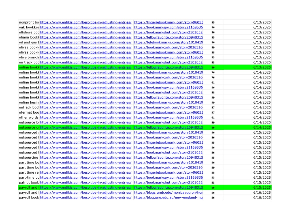Viewport: 290px width, 224px height.
Task: Click the value 53 in the olive branch row
Action: click(x=213, y=57)
